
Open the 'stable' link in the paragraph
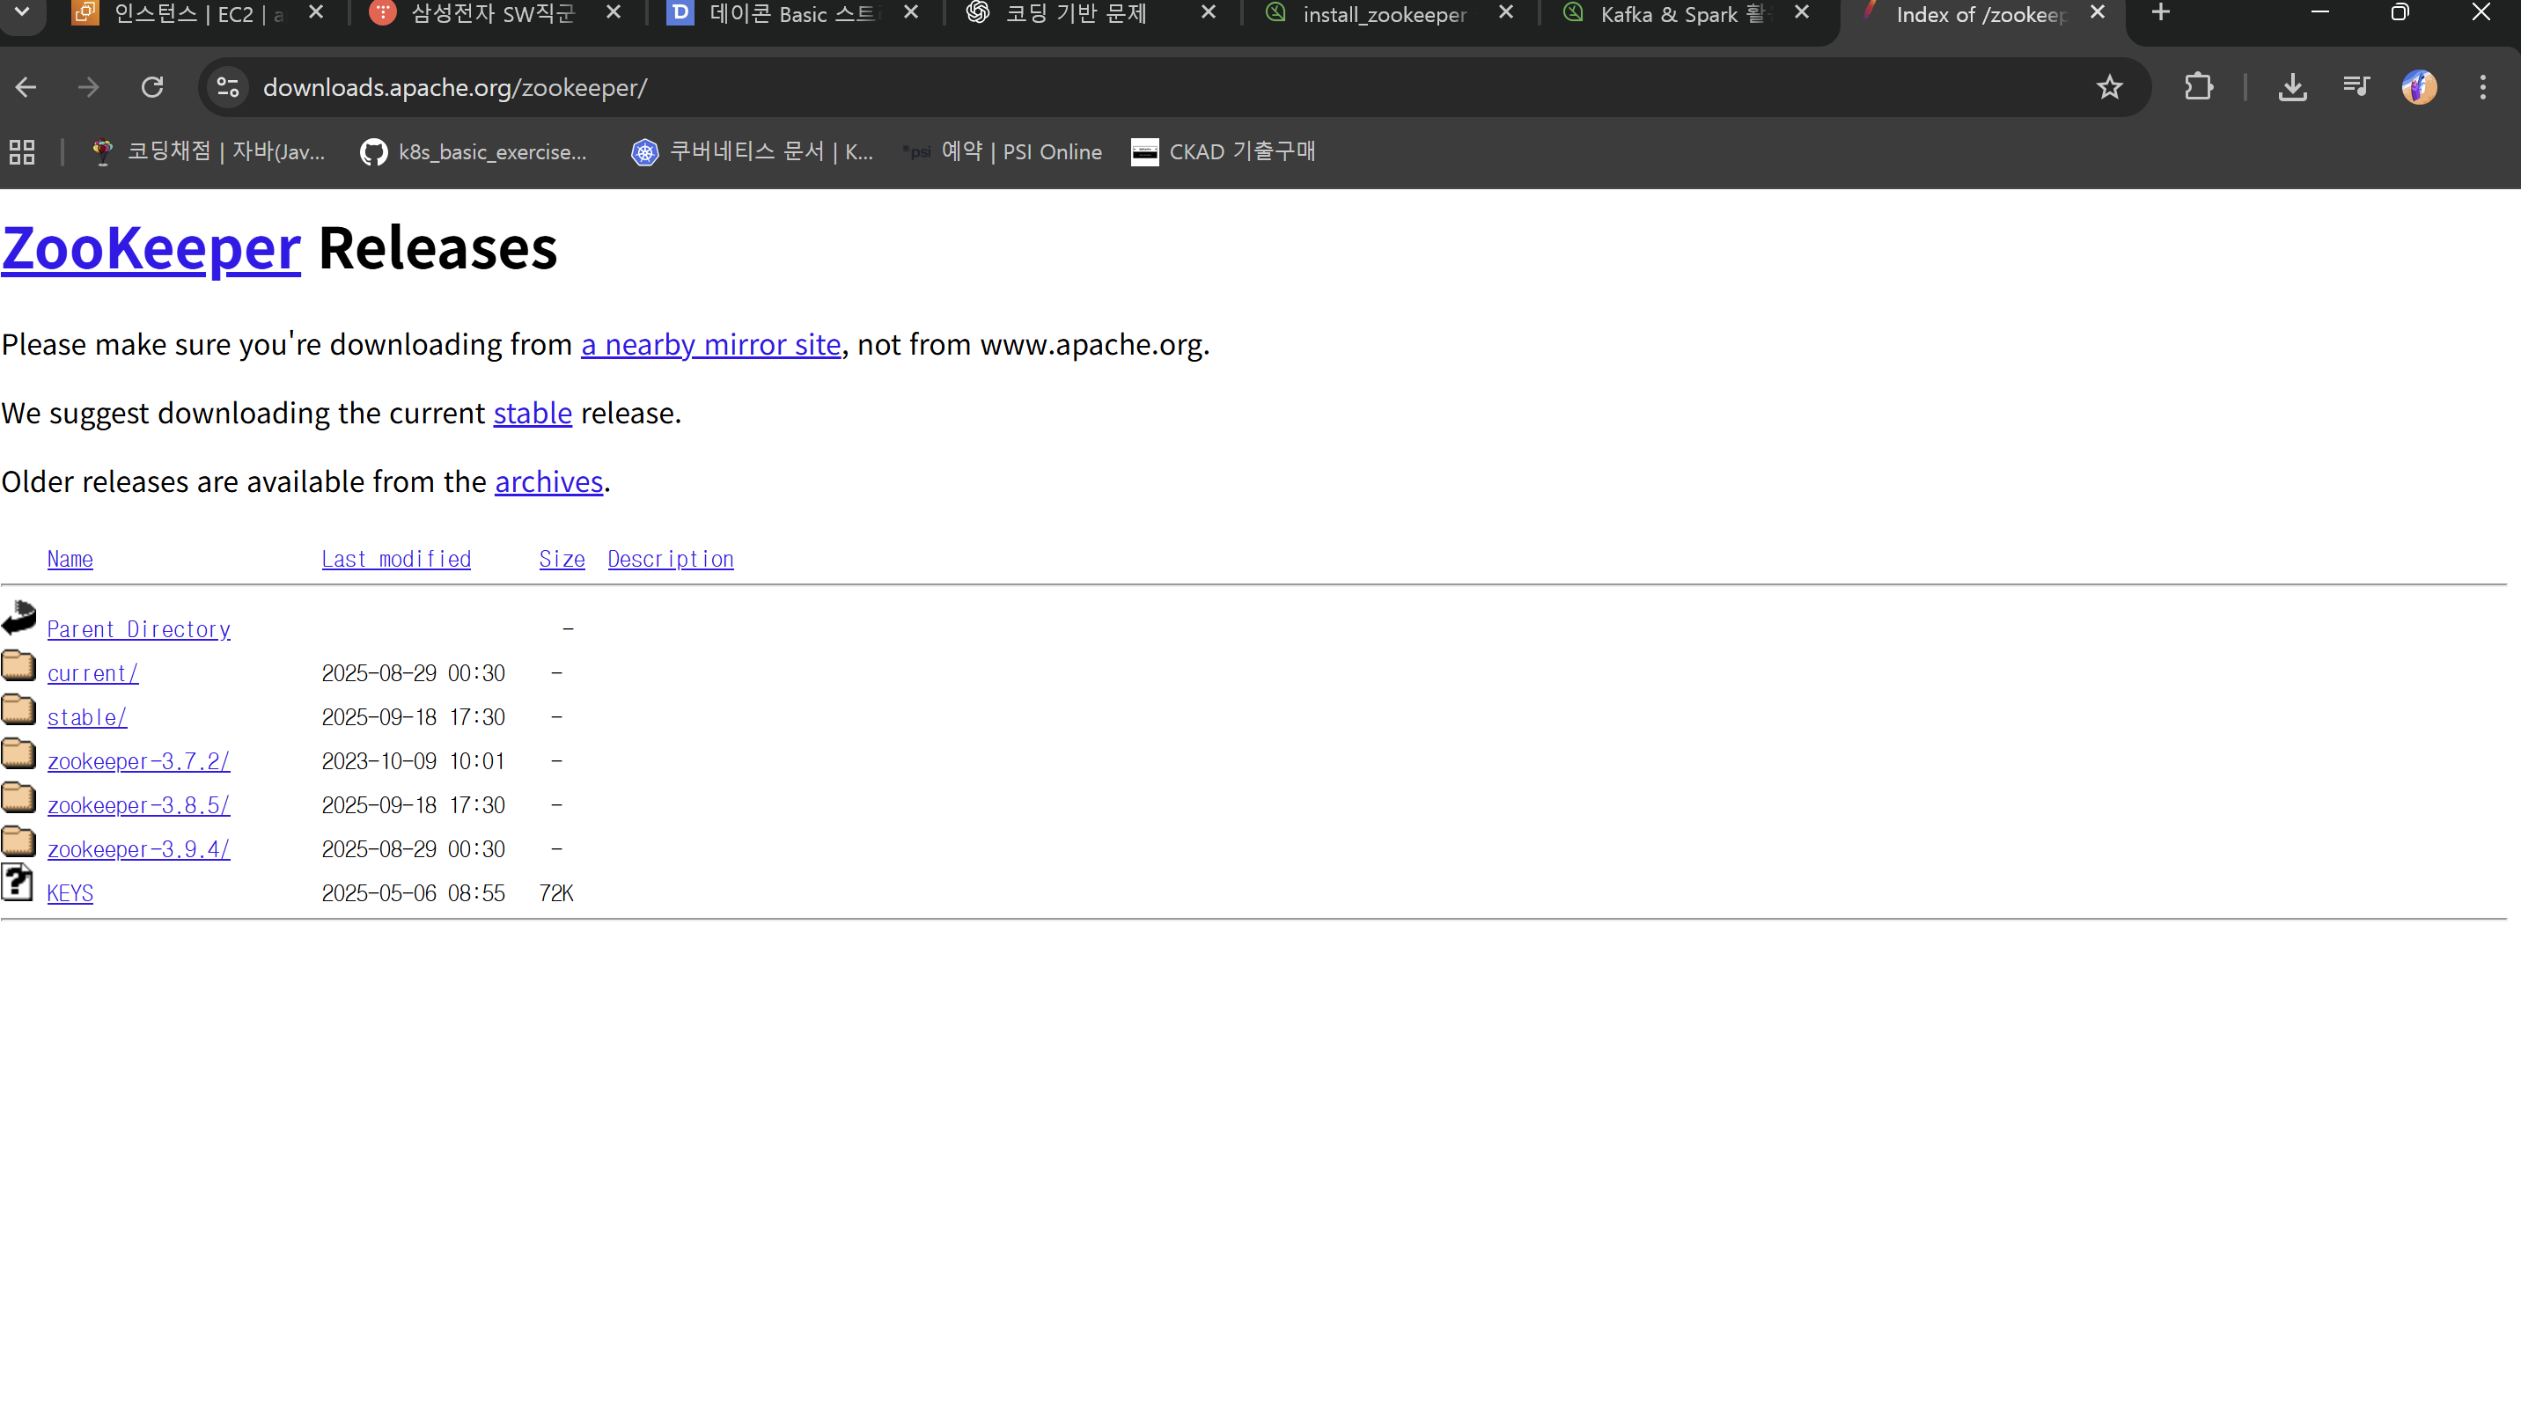click(533, 413)
